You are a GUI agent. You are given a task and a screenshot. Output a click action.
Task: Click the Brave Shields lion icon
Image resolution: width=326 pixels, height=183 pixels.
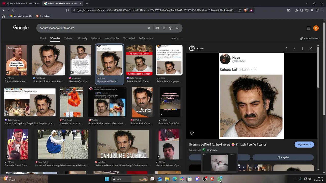(246, 10)
